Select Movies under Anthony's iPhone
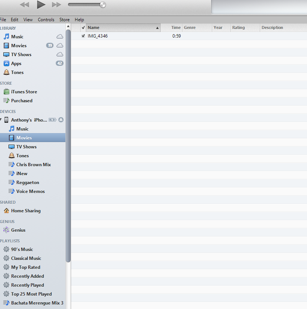Viewport: 307px width, 309px height. pyautogui.click(x=33, y=138)
